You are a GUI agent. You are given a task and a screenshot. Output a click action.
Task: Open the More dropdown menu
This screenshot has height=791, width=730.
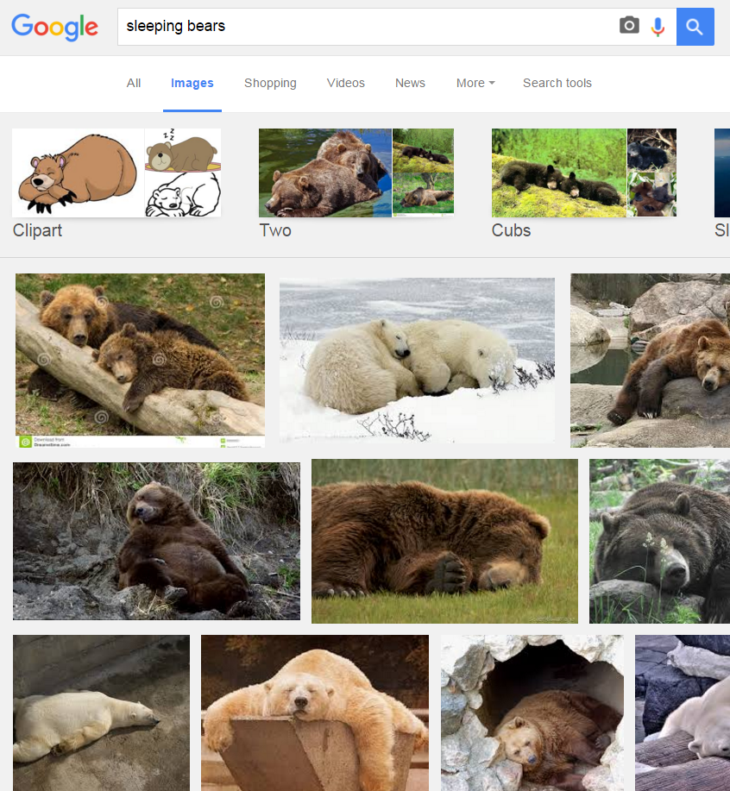pos(475,83)
